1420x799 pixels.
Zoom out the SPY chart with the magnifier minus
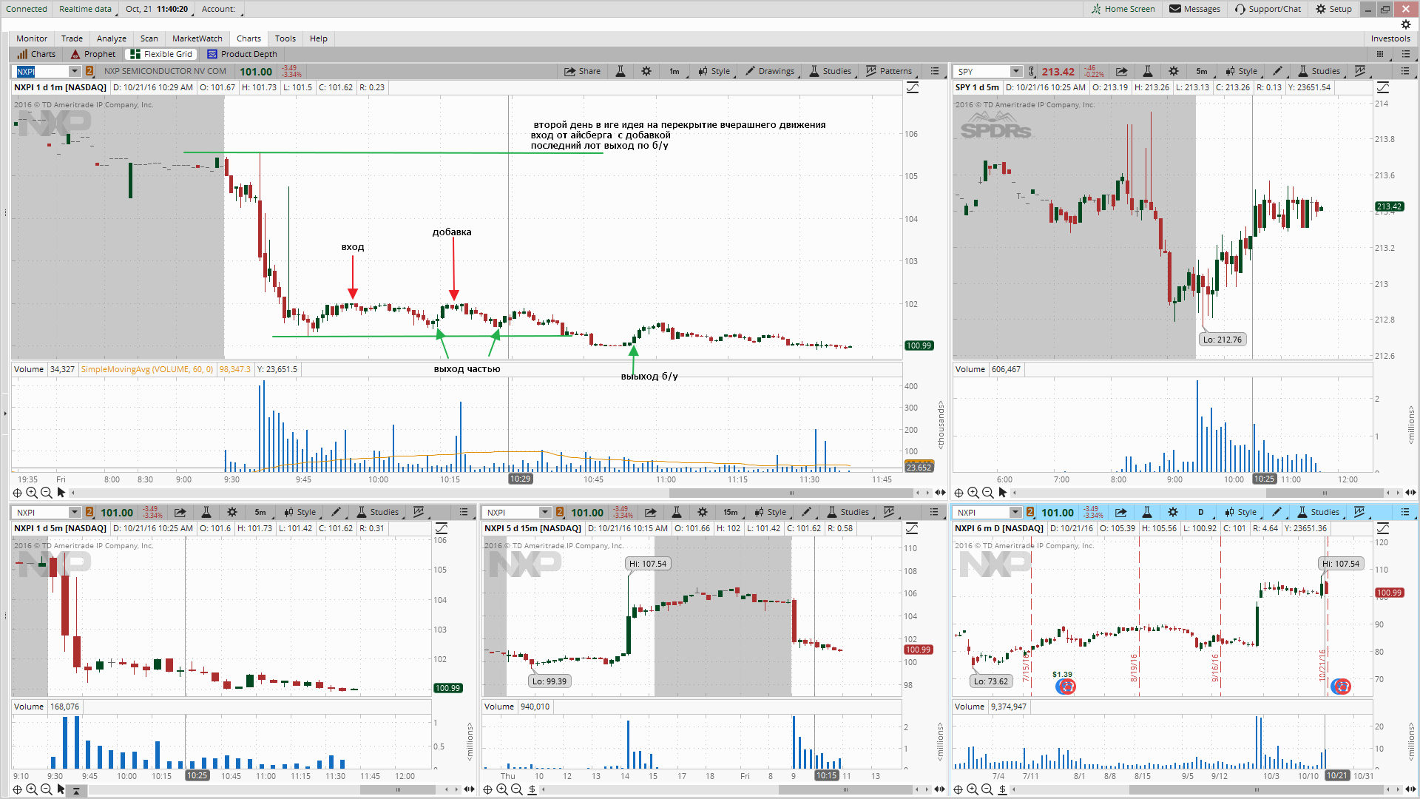click(x=987, y=493)
